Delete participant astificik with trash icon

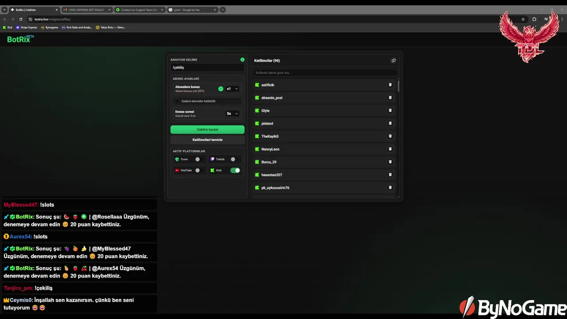390,85
